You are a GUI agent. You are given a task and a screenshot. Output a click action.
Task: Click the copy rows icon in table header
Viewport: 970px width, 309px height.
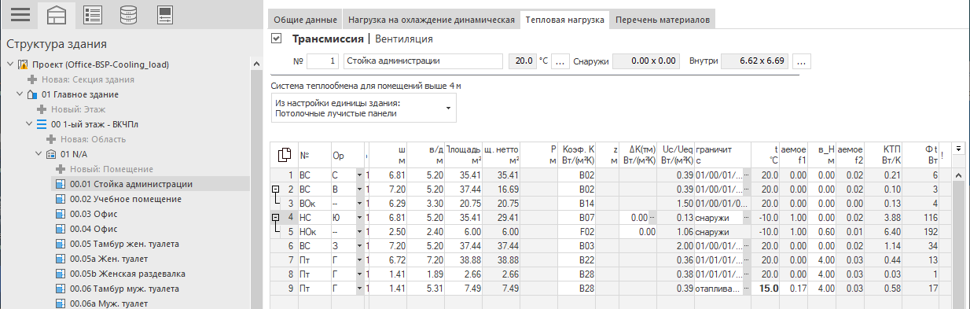tap(285, 155)
